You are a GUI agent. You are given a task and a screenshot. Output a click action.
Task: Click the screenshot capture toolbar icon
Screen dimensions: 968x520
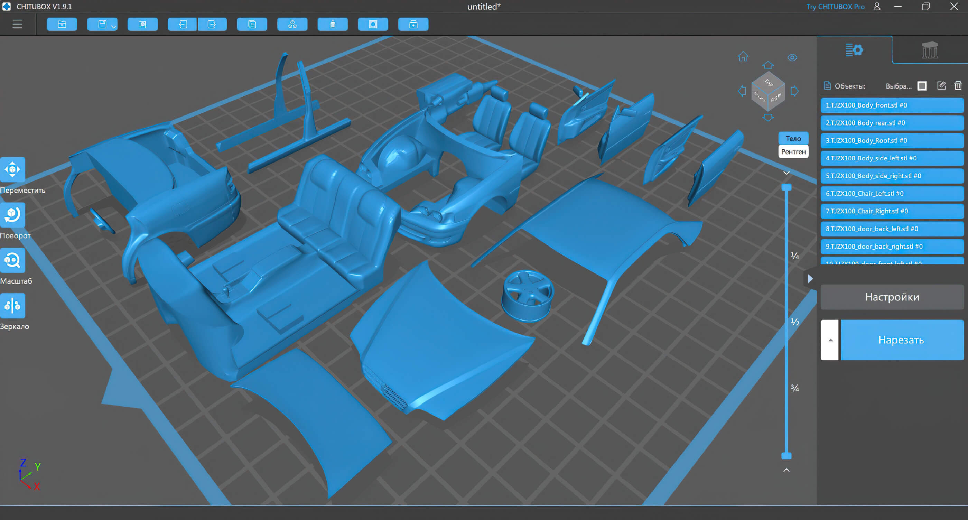pos(142,25)
